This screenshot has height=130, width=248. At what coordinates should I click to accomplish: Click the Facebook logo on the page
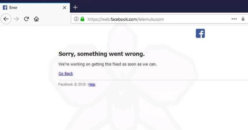click(200, 33)
